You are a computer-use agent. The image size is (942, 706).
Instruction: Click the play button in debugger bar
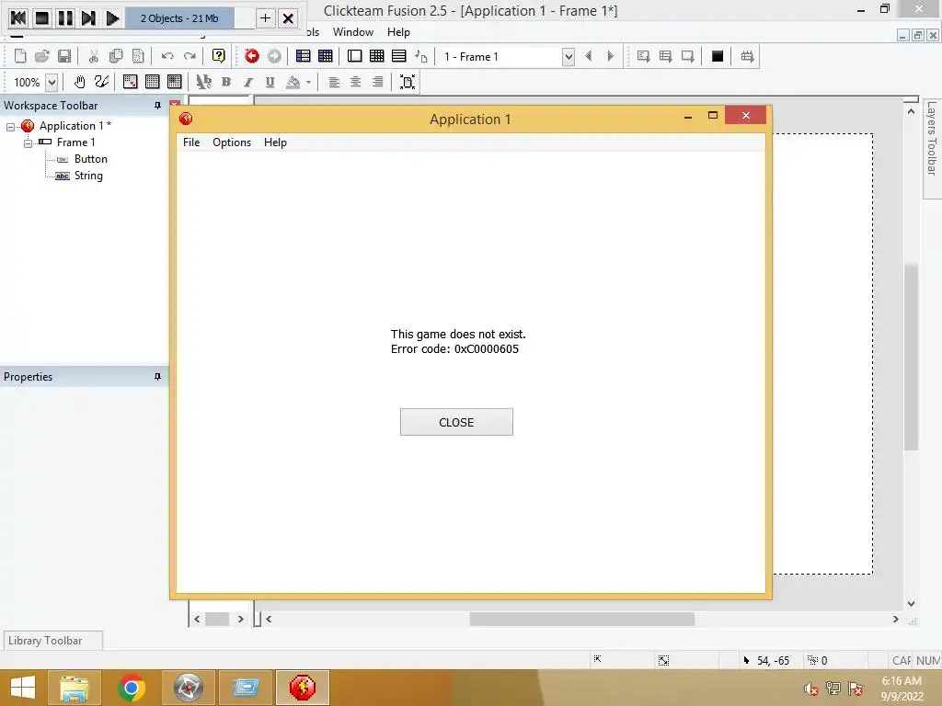pyautogui.click(x=112, y=18)
